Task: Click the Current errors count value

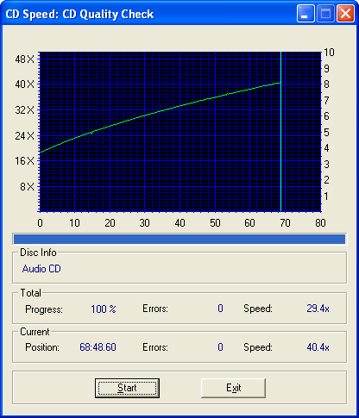Action: pos(220,347)
